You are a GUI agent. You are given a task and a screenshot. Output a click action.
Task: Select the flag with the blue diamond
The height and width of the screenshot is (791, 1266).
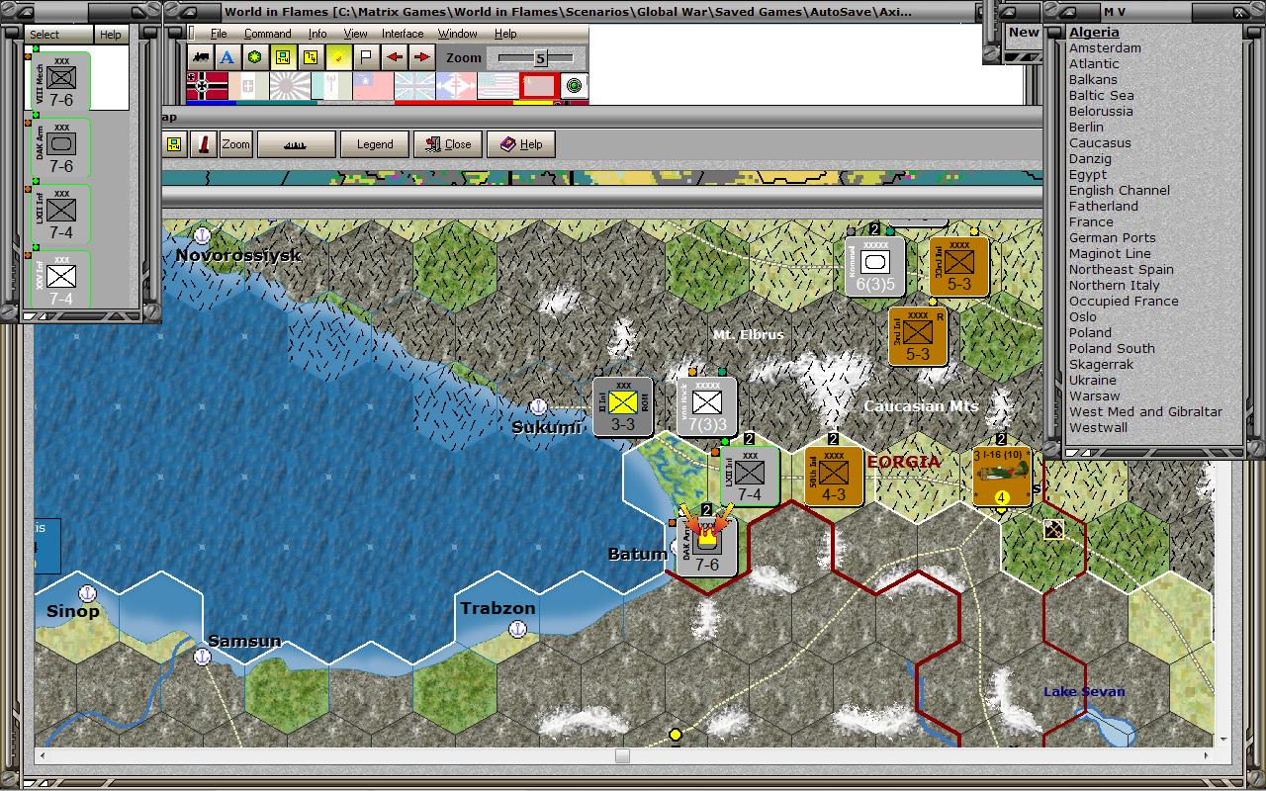click(457, 86)
